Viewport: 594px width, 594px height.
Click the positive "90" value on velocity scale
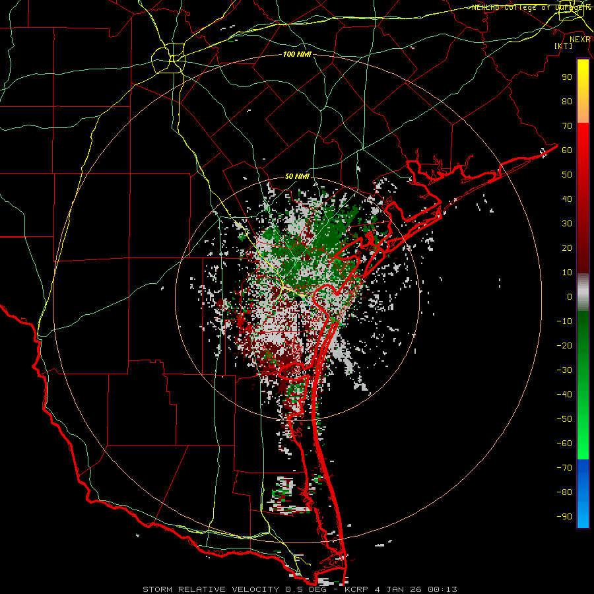click(x=567, y=77)
